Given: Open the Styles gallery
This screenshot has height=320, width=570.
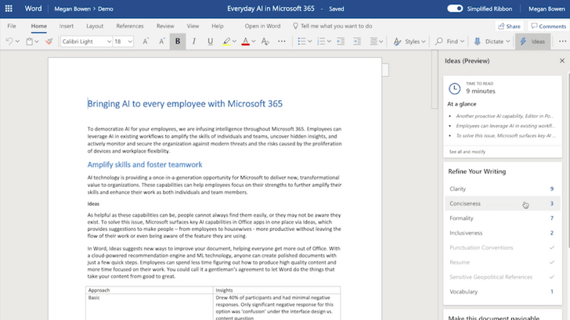Looking at the screenshot, I should 409,41.
